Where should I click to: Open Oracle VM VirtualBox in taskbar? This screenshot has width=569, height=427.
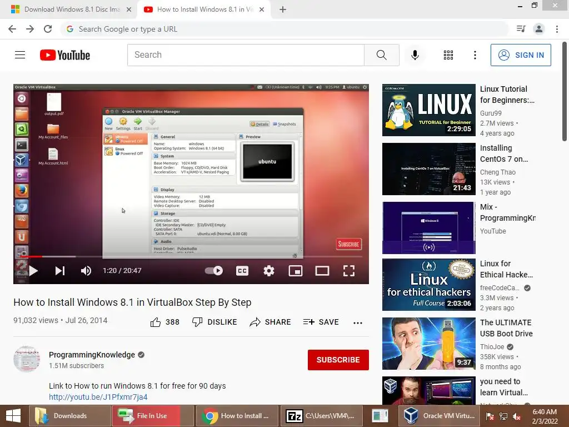tap(440, 416)
